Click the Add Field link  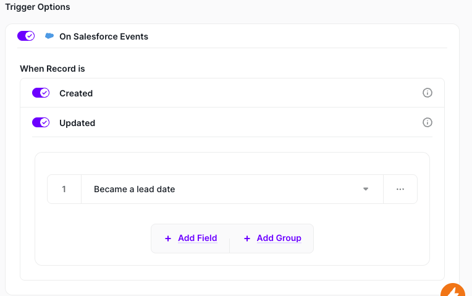[x=197, y=238]
